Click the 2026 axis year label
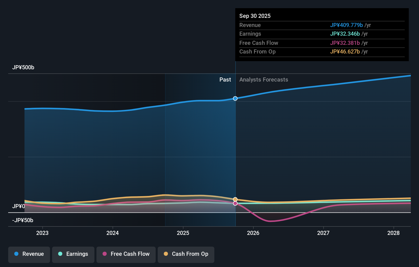 pos(253,233)
